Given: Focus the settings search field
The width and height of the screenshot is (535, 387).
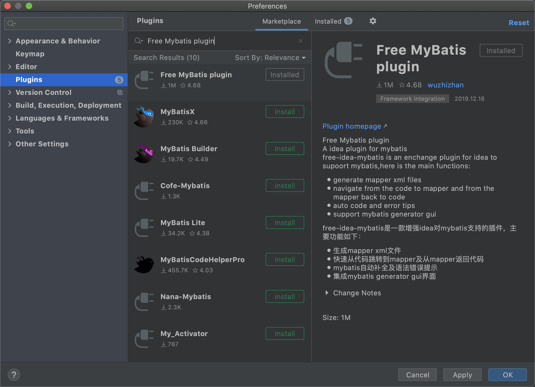Looking at the screenshot, I should point(64,24).
